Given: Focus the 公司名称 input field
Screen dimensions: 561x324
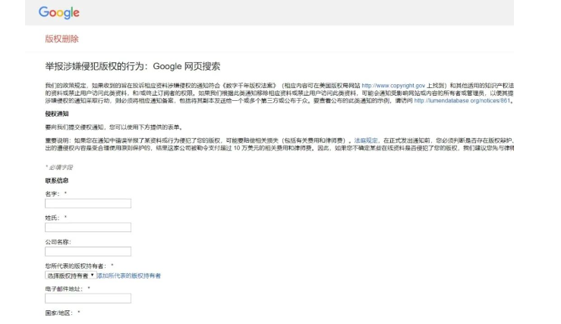Looking at the screenshot, I should tap(88, 251).
